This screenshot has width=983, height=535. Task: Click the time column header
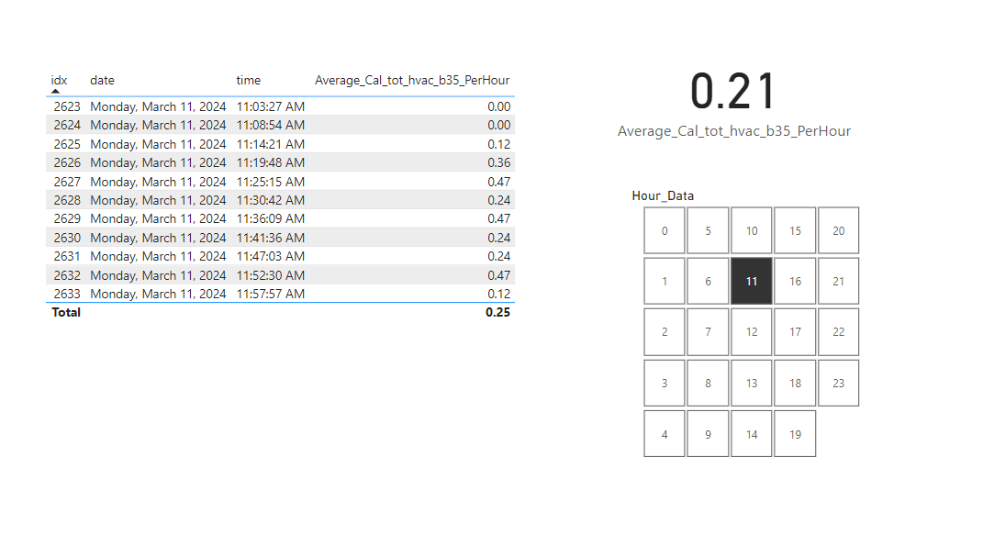248,80
